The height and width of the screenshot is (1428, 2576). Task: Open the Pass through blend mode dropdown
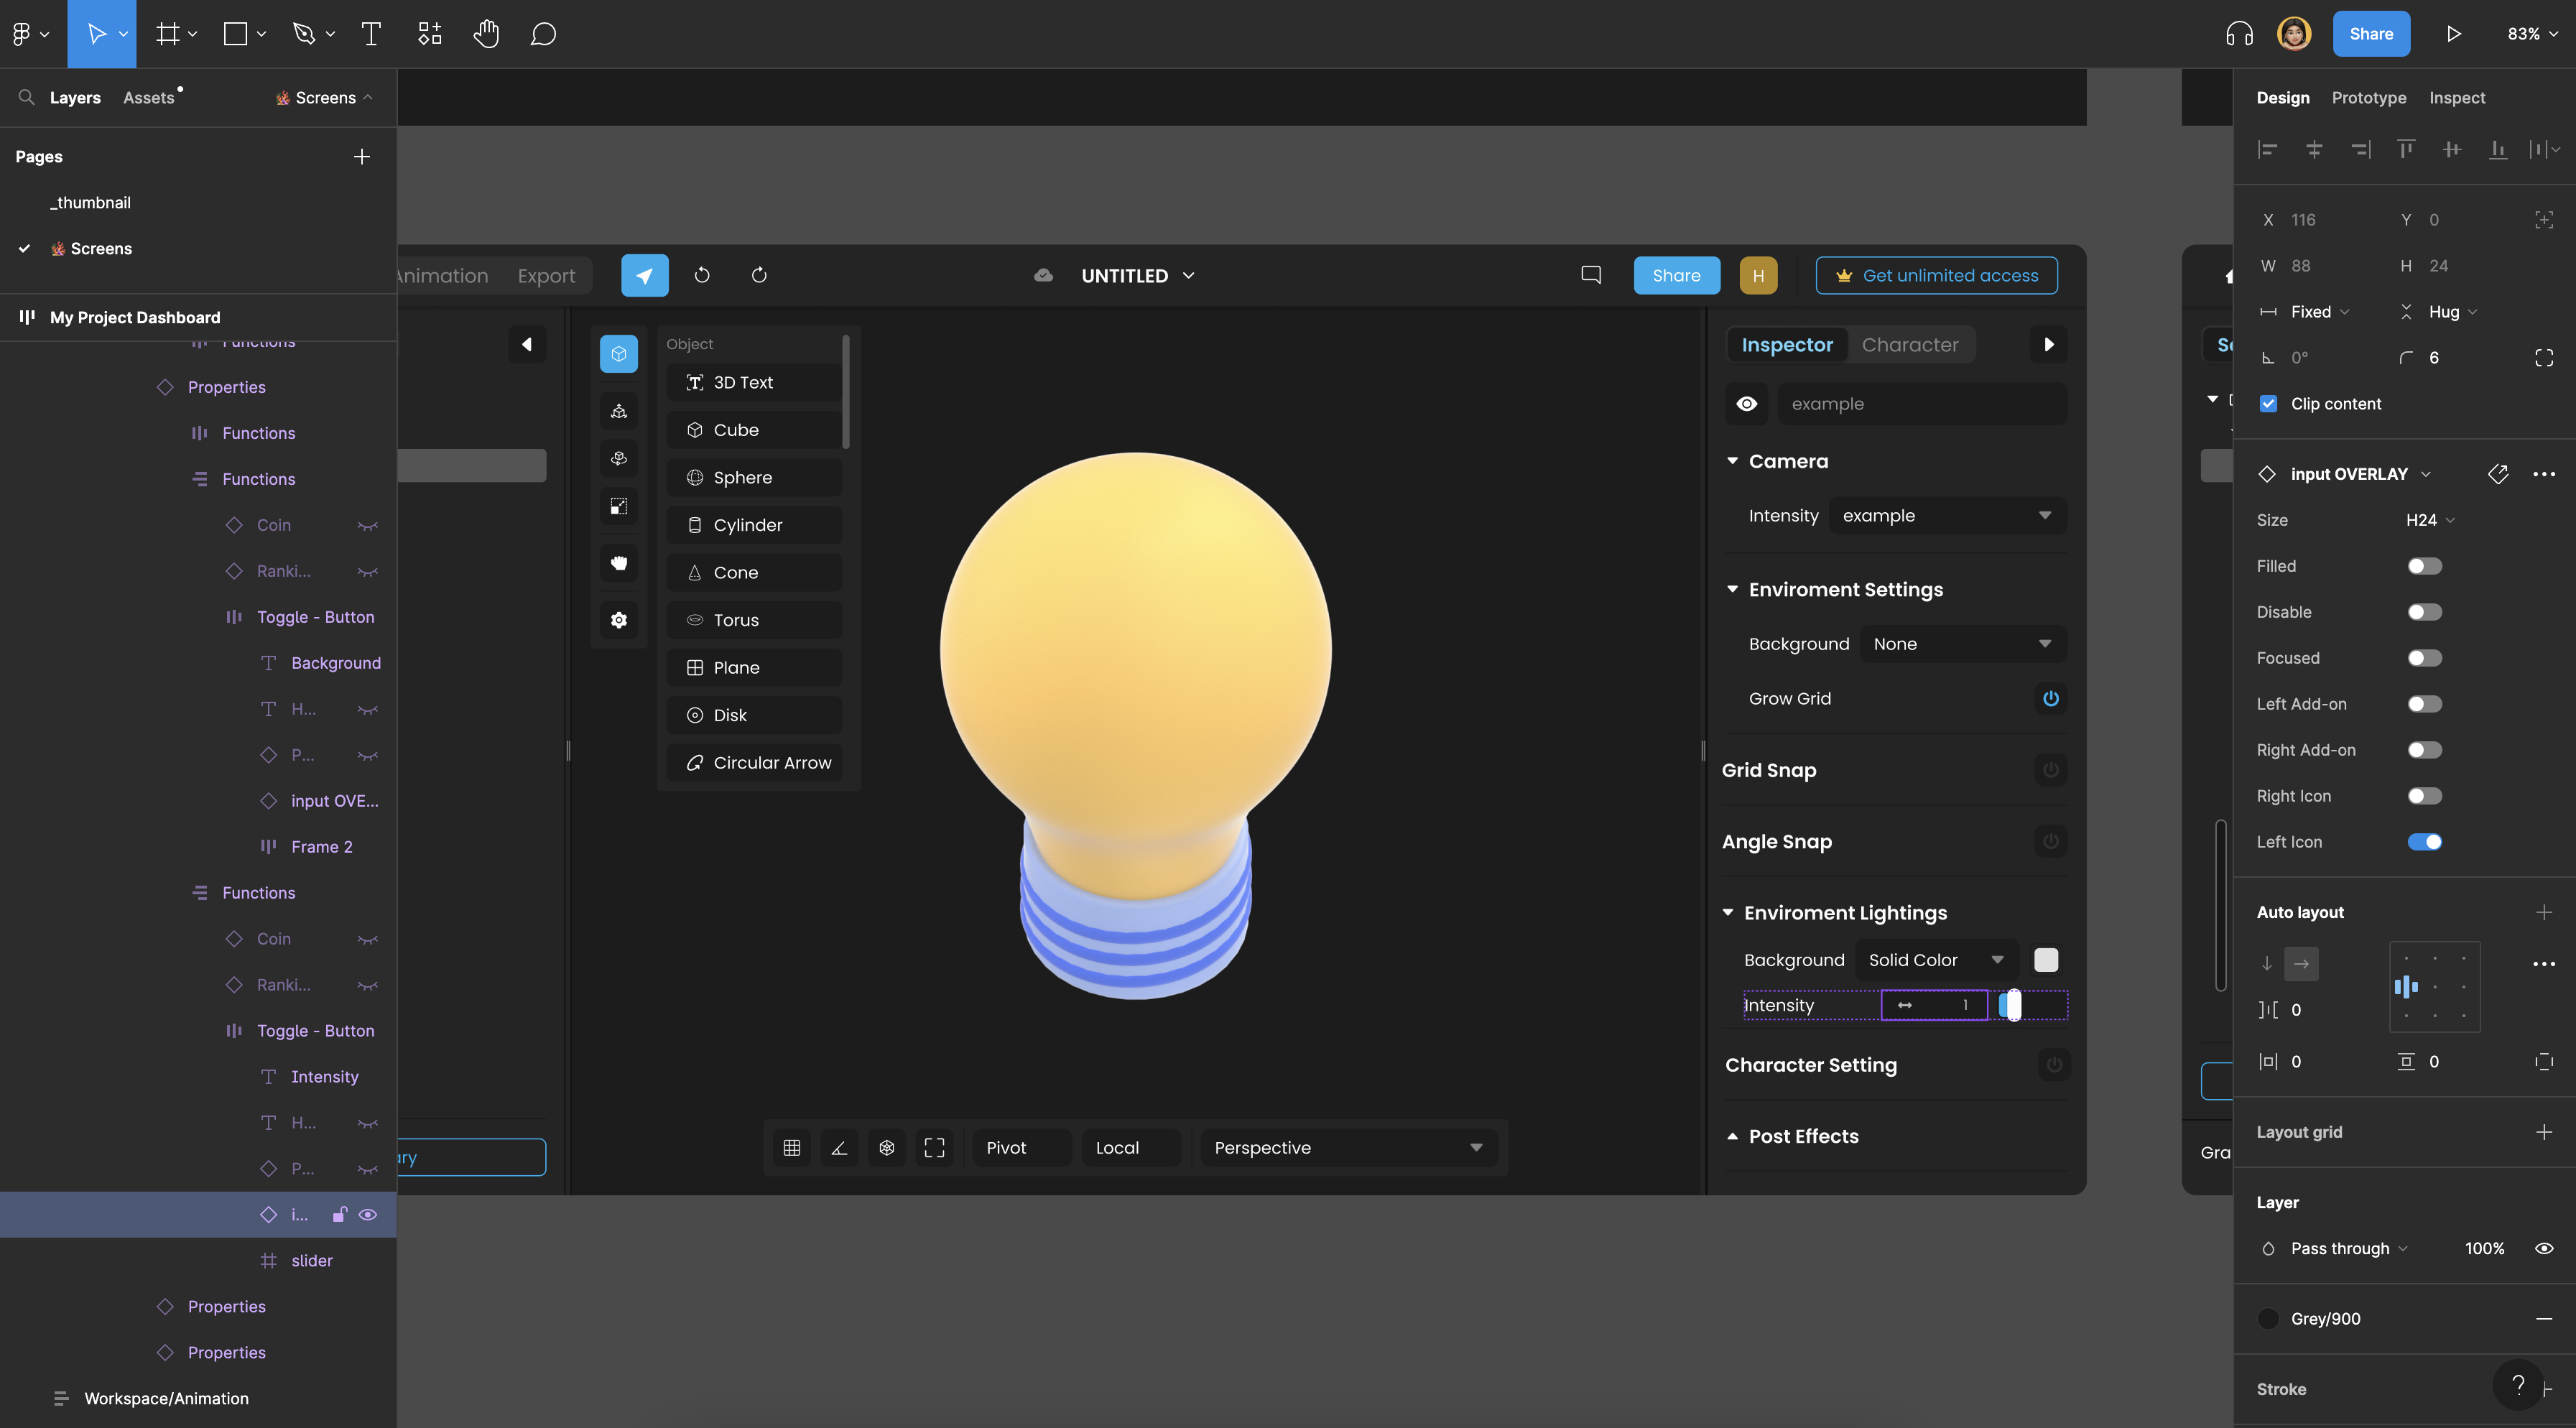[x=2348, y=1248]
